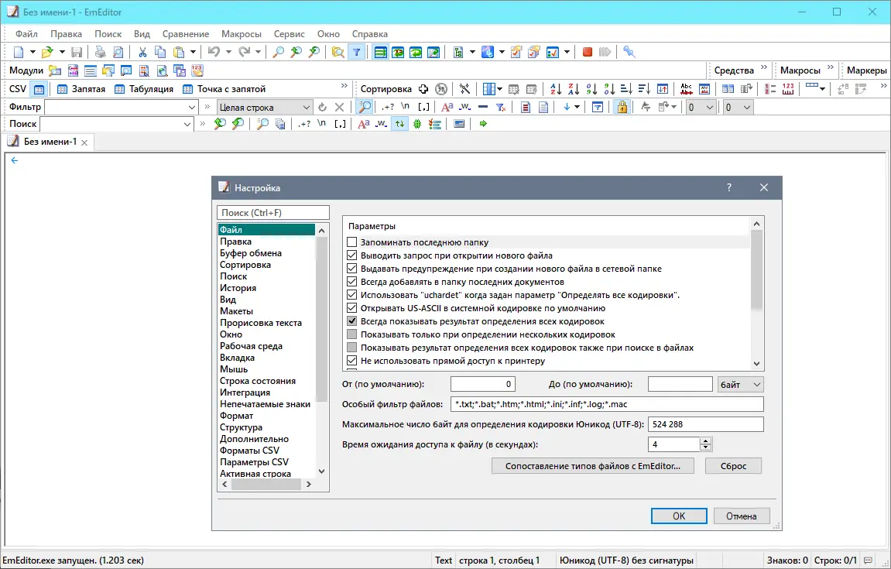Open the Вид menu
The image size is (891, 569).
(142, 34)
